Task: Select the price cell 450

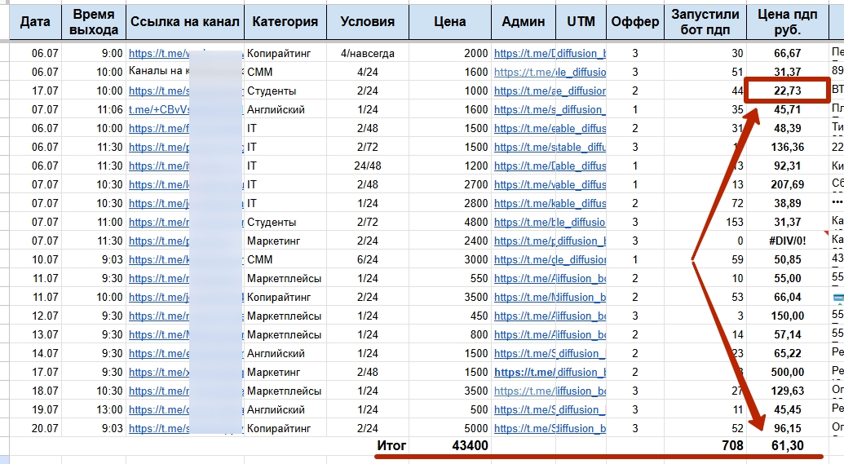Action: point(450,316)
